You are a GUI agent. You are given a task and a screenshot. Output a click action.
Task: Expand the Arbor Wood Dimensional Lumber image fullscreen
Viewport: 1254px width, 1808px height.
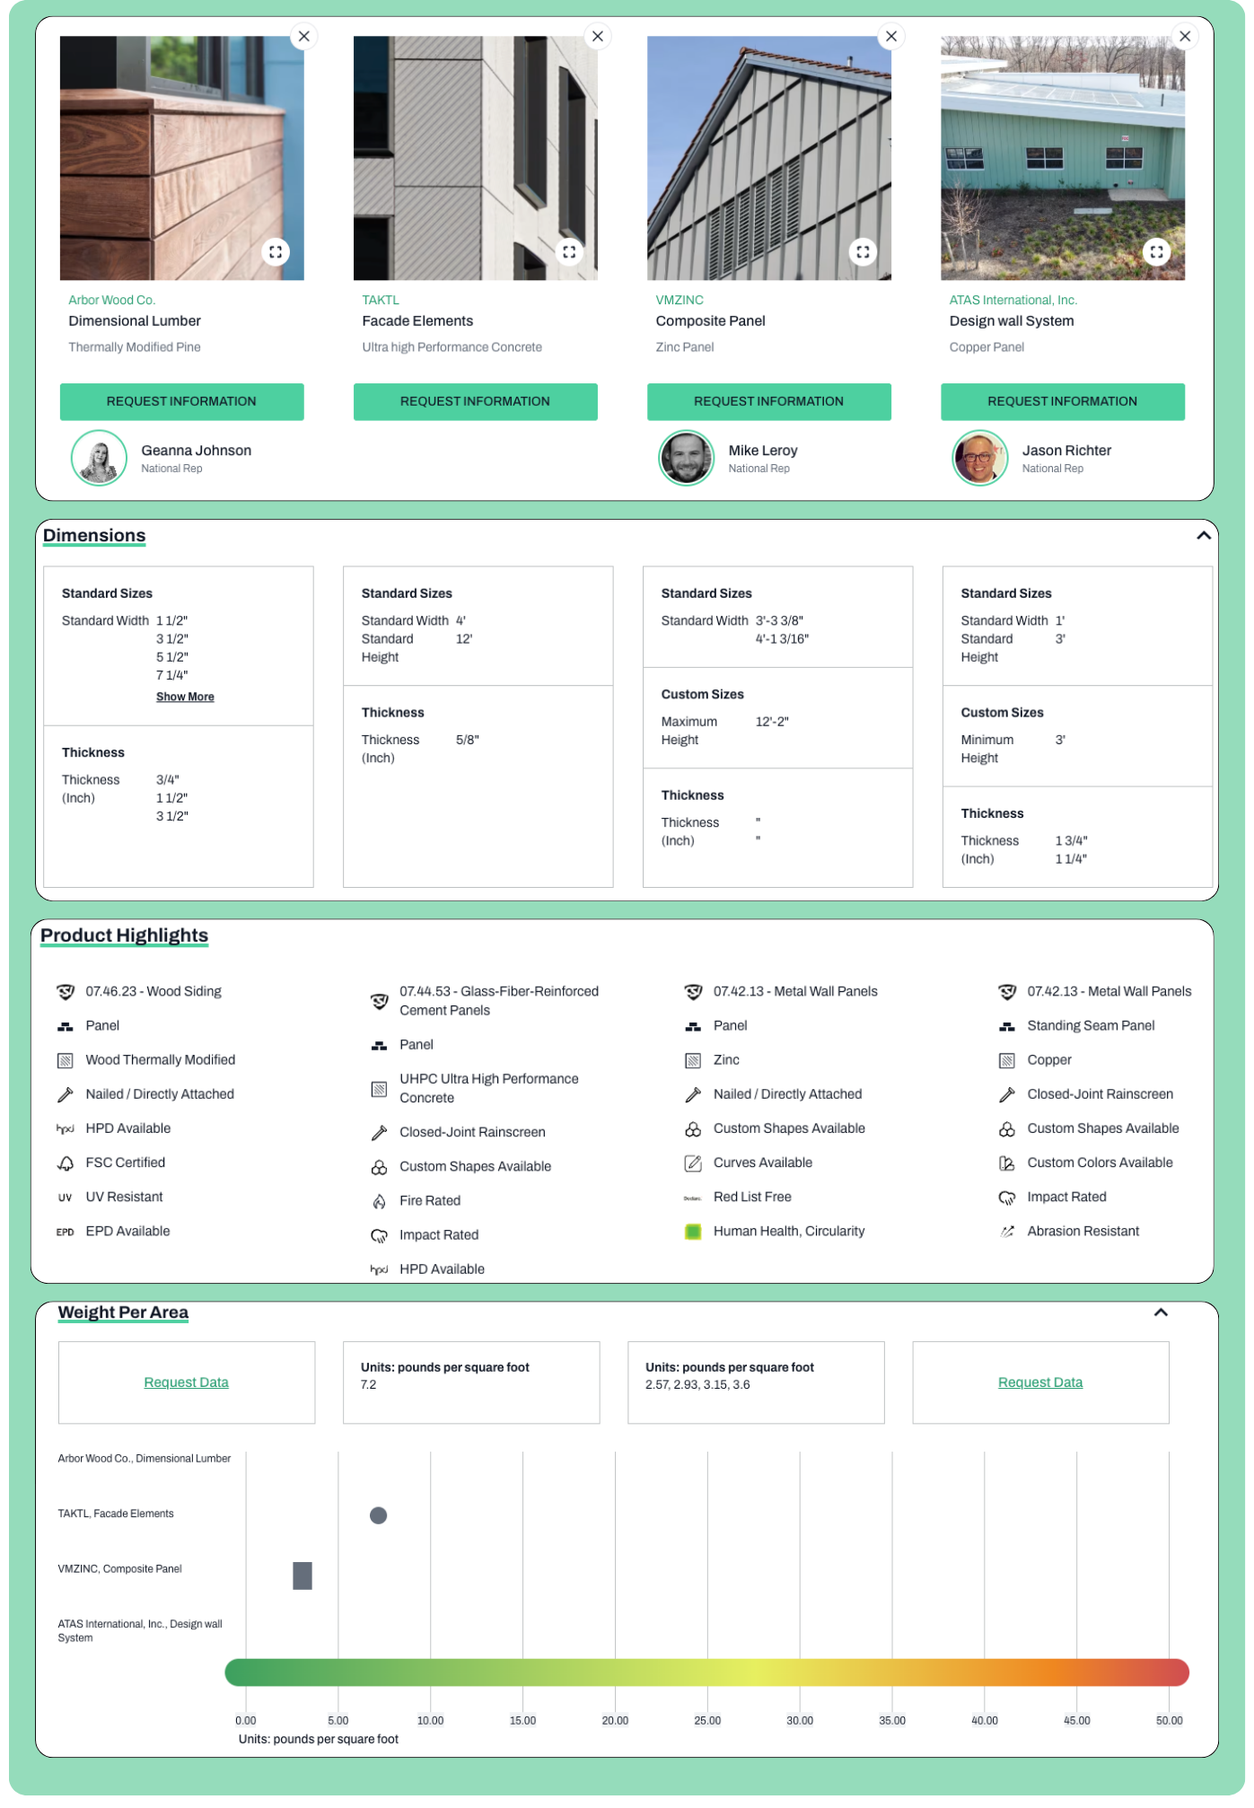276,252
